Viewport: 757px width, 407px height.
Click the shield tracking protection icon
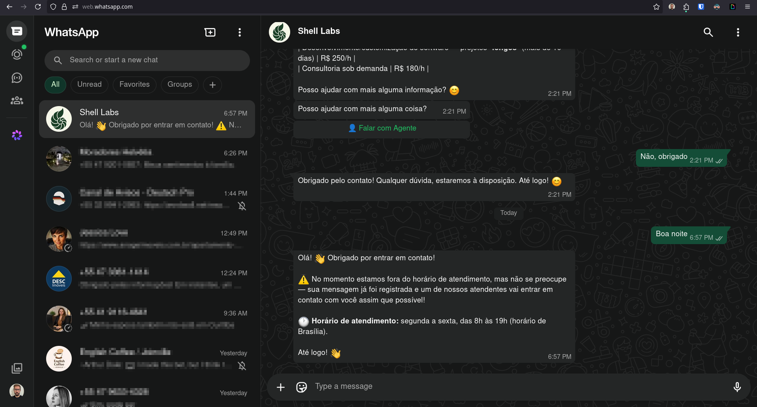[53, 7]
